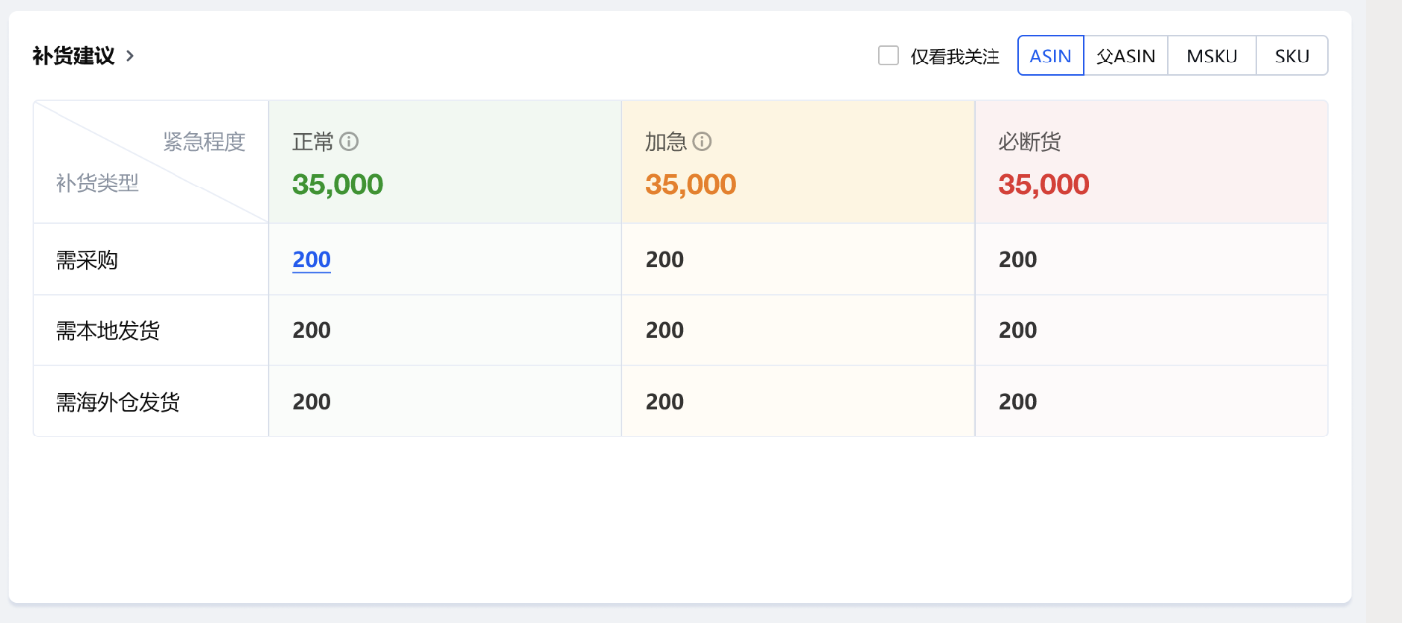This screenshot has width=1402, height=623.
Task: Click 200 in 需本地发货 加急 cell
Action: point(664,330)
